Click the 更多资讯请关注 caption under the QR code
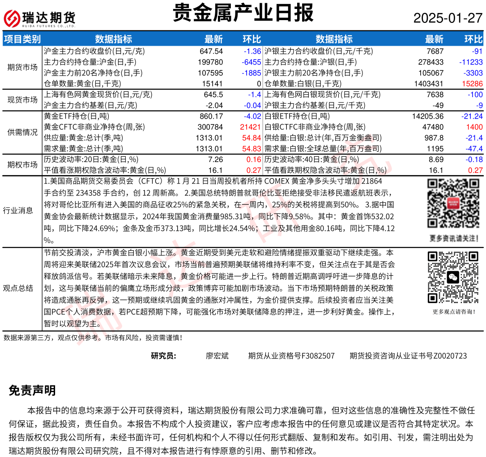486x457 pixels. [453, 237]
